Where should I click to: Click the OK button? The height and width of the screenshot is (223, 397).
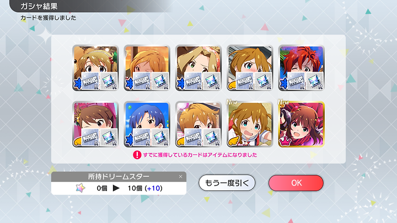(296, 183)
